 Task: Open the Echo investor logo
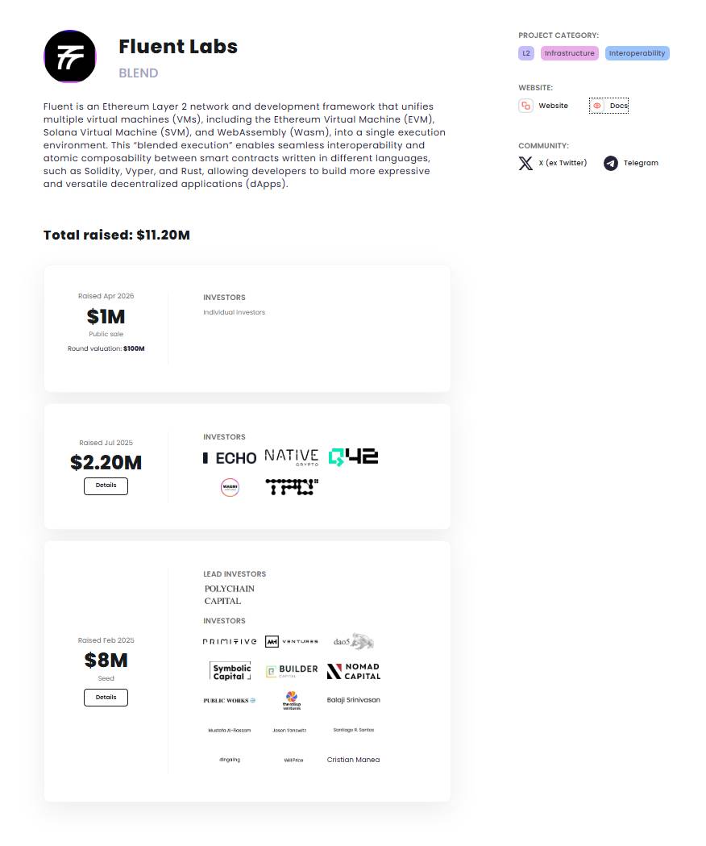(230, 458)
